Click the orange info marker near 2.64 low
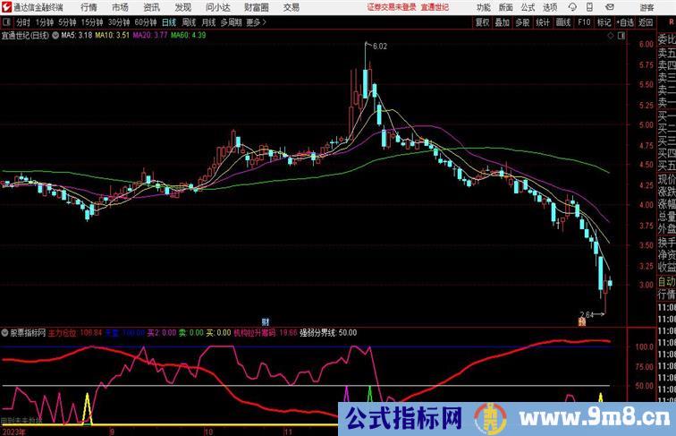Screen dimensions: 676x436 580,322
